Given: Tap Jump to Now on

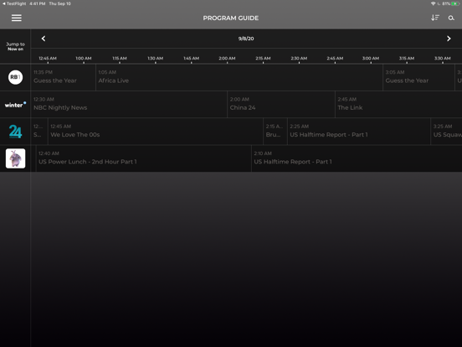Looking at the screenshot, I should coord(15,47).
